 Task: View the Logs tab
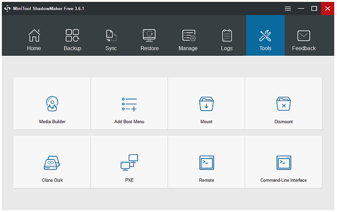coord(227,35)
